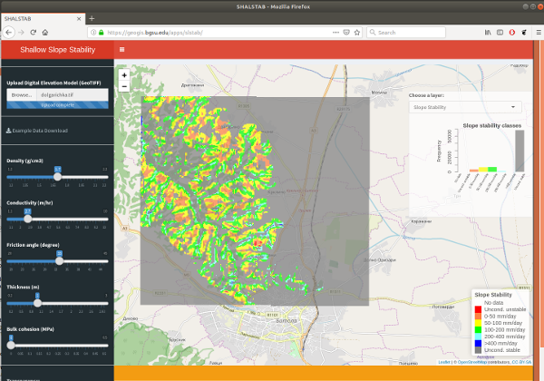
Task: Zoom in on the map
Action: pyautogui.click(x=124, y=75)
